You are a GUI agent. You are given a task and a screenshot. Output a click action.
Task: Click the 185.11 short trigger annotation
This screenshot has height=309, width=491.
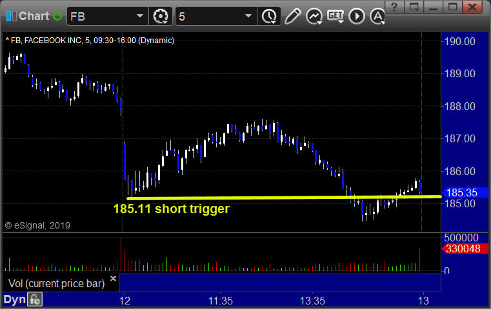tap(171, 209)
